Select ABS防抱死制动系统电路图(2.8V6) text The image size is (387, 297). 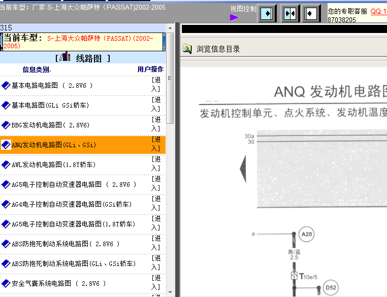click(66, 244)
